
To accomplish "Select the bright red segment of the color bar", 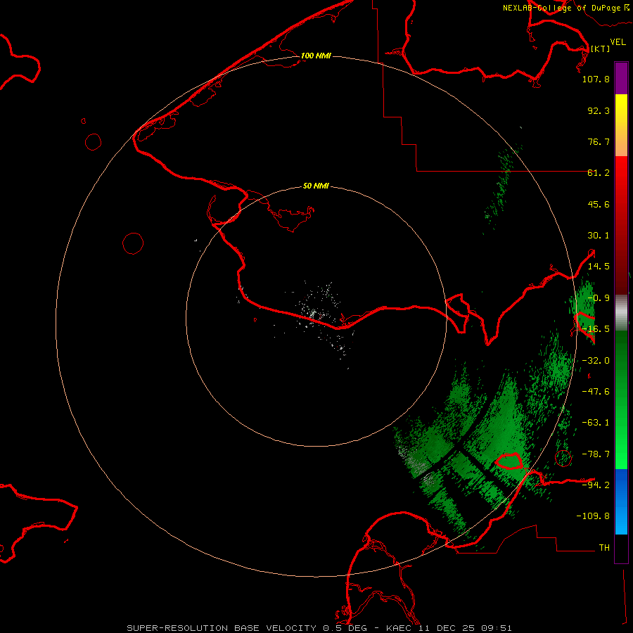I will (621, 225).
